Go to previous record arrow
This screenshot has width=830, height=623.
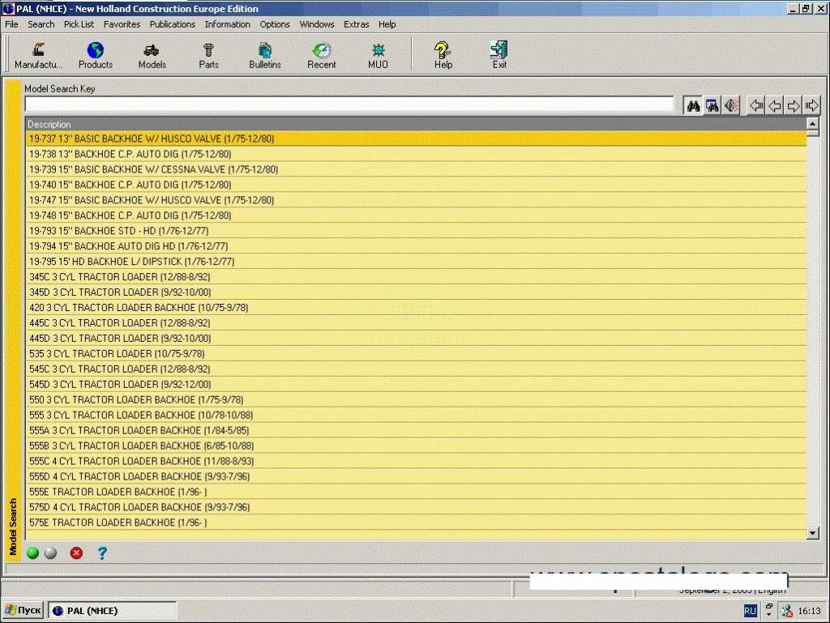(775, 106)
